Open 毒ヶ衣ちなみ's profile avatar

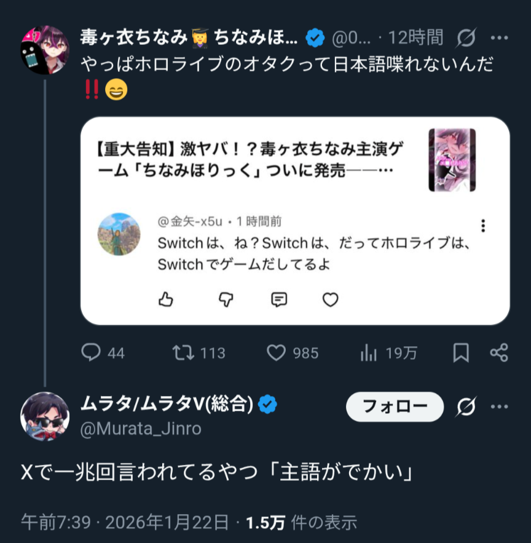tap(45, 50)
